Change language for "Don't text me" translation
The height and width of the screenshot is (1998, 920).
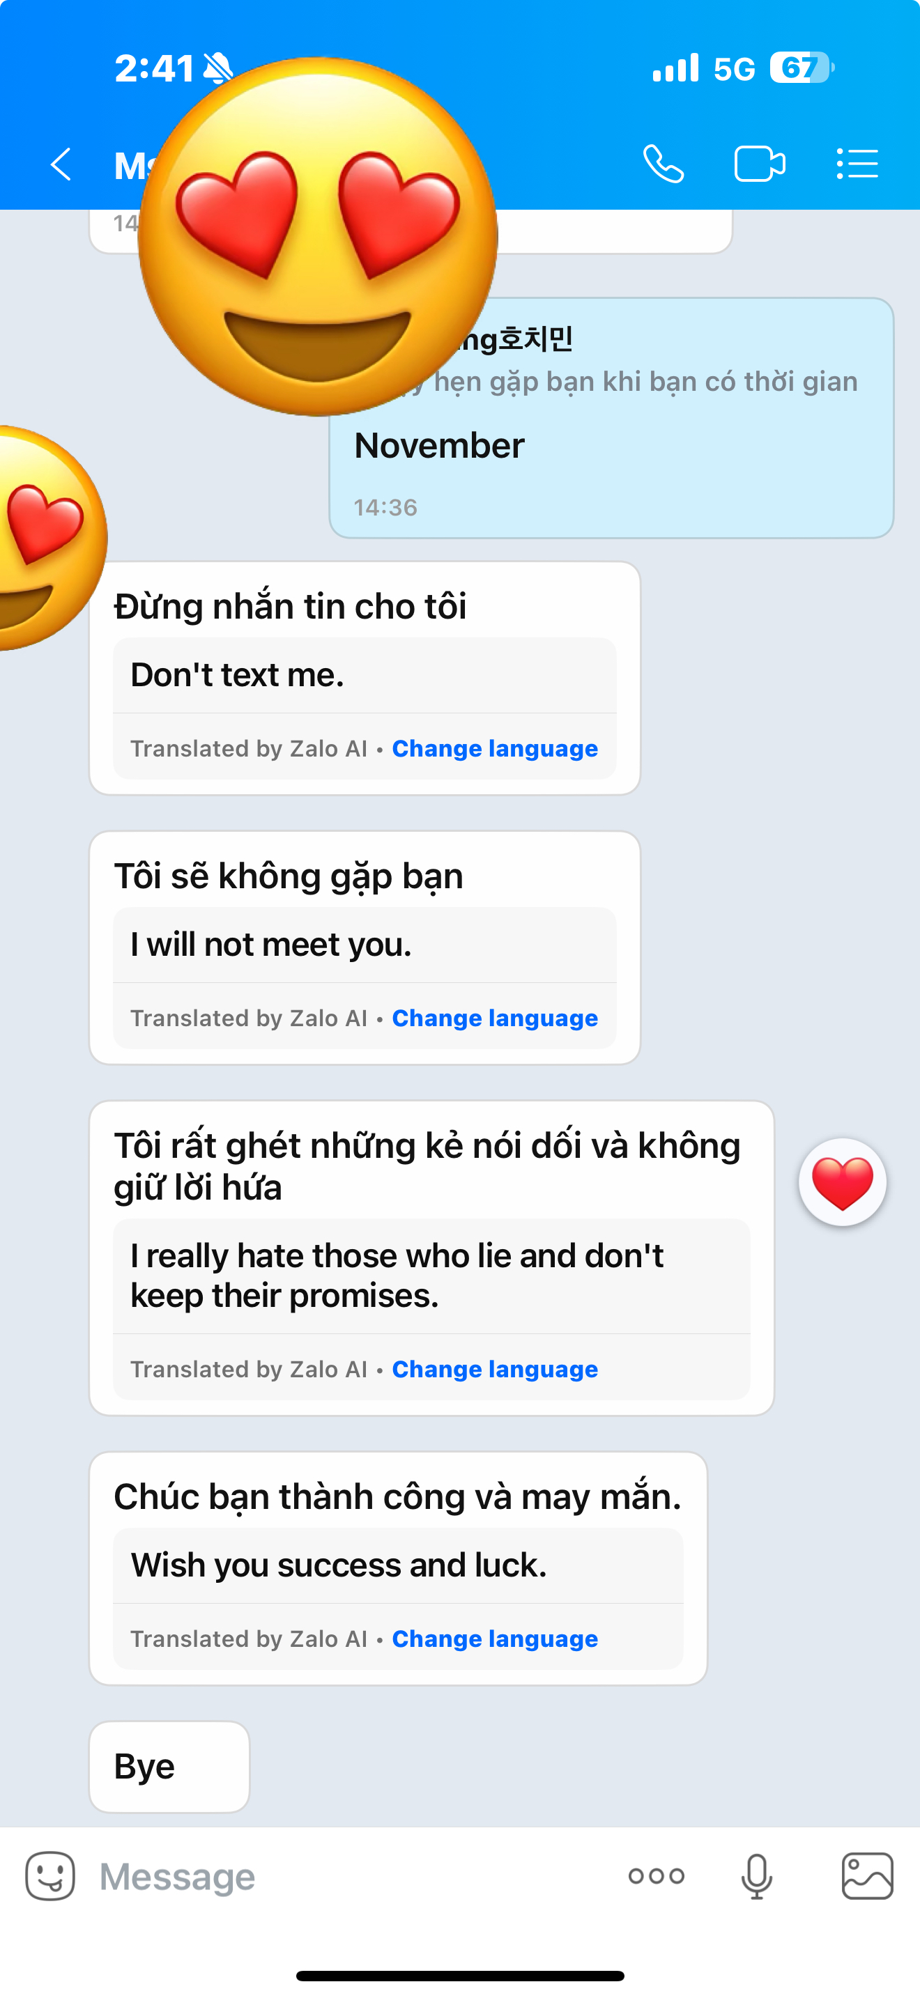[495, 748]
